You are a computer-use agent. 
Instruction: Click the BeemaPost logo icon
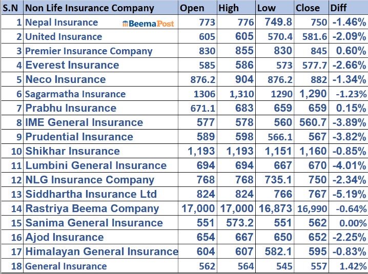click(x=126, y=24)
